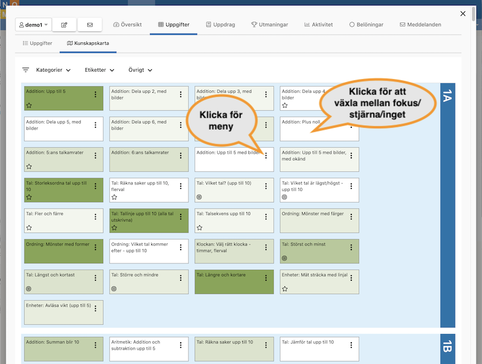Toggle focus target on Tal: Större och mindre
The width and height of the screenshot is (482, 364).
(114, 289)
